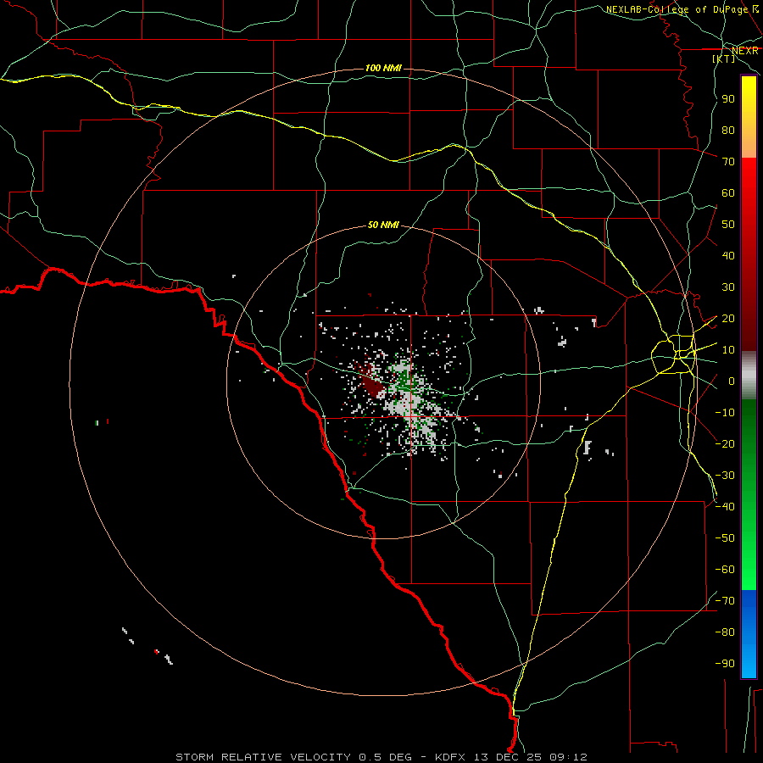Click the -10 value on velocity scale
This screenshot has height=763, width=763.
(725, 413)
